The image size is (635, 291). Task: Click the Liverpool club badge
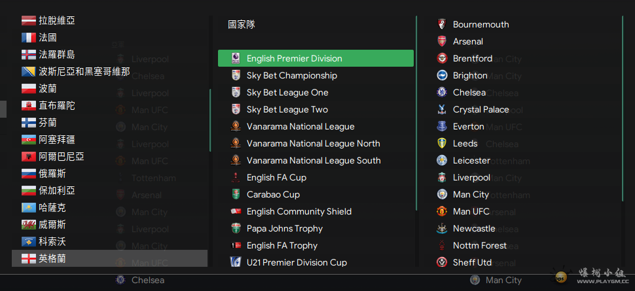pyautogui.click(x=442, y=177)
